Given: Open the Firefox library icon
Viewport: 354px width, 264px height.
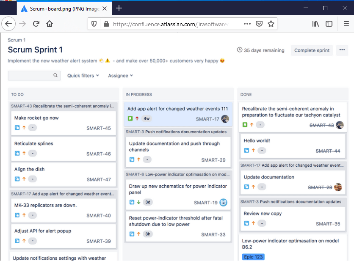Looking at the screenshot, I should point(315,24).
